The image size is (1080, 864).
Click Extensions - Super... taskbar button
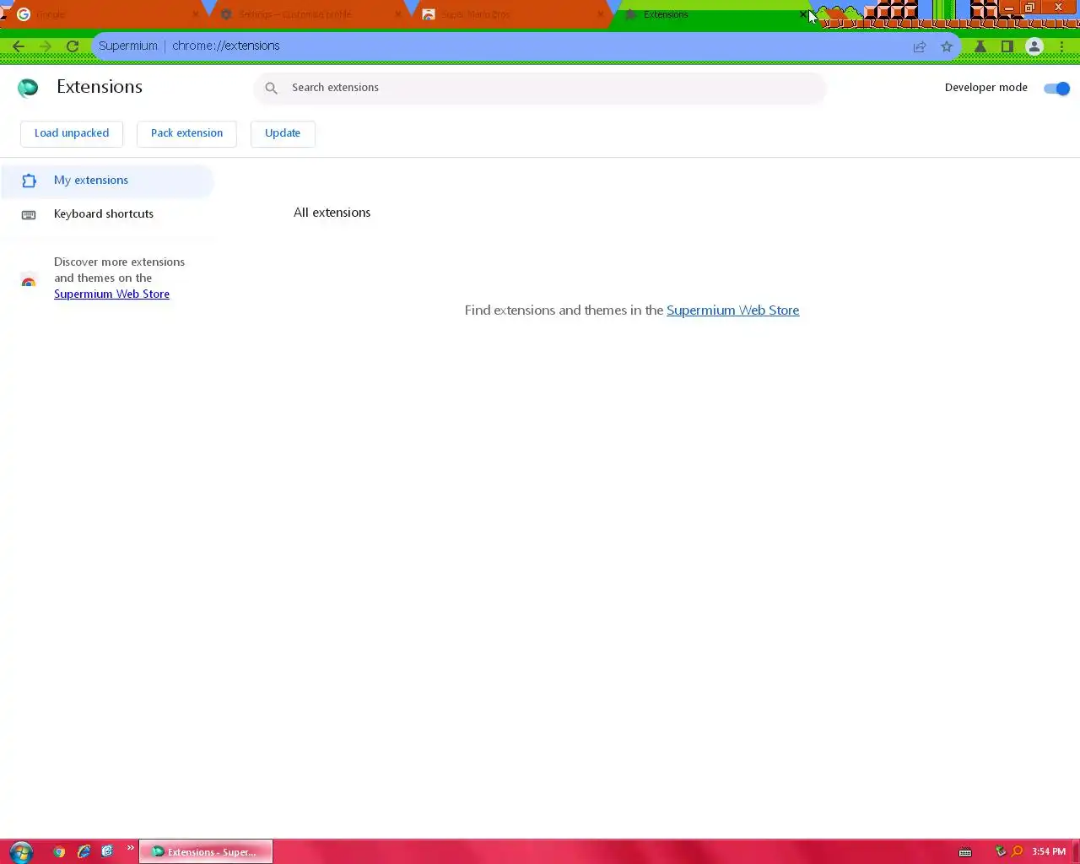(x=206, y=851)
